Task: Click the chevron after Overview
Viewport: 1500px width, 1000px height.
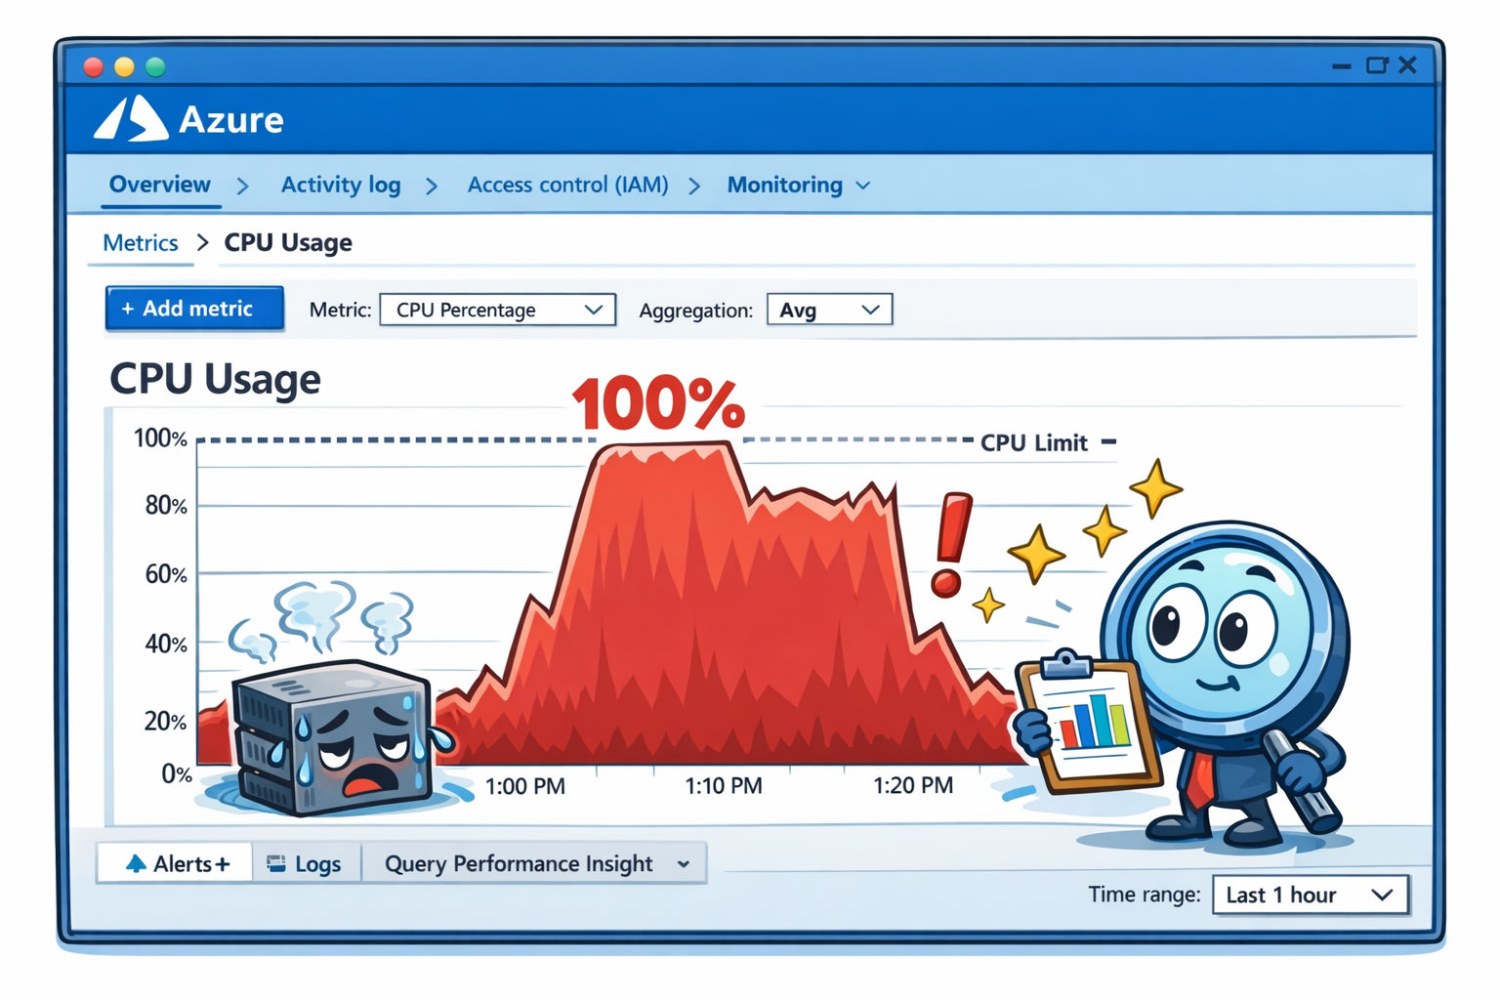Action: (243, 186)
